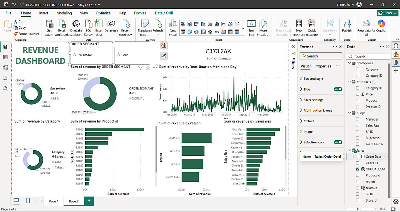Insert a Text box
Screen dimensions: 400x212
click(251, 26)
